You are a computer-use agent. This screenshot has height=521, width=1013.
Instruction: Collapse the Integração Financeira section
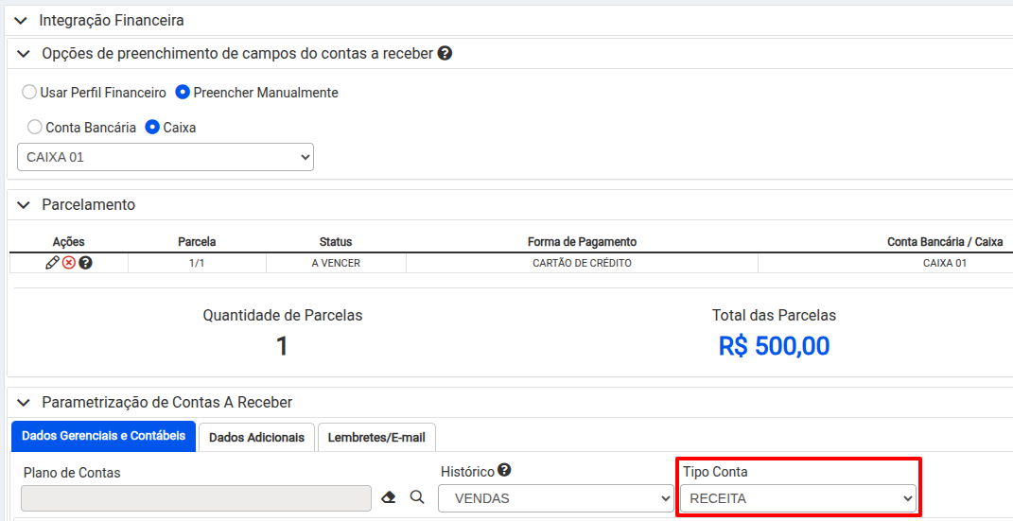tap(21, 20)
